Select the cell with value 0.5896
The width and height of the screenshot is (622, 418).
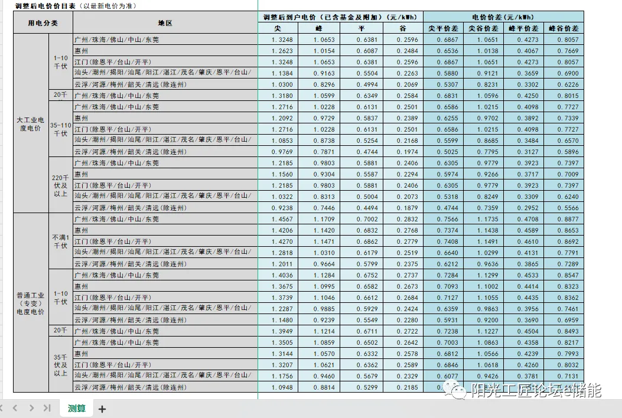pos(564,152)
